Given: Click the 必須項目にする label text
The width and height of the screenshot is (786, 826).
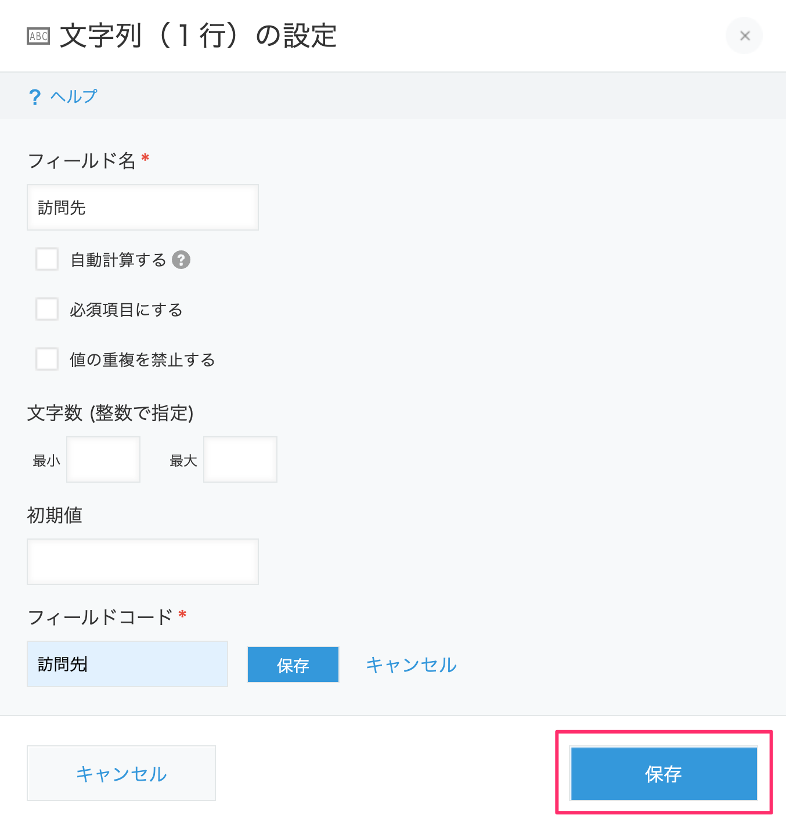Looking at the screenshot, I should tap(126, 310).
